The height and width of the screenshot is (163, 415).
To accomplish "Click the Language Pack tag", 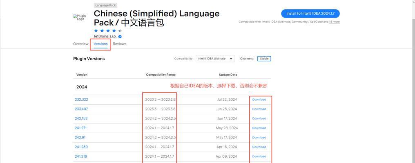I will pos(105,5).
